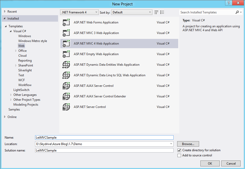The height and width of the screenshot is (169, 245).
Task: Collapse the Visual C# tree node
Action: (11, 31)
